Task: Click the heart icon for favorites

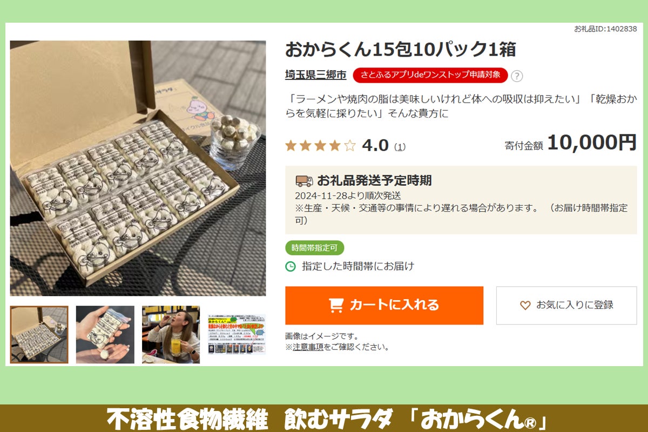Action: tap(525, 305)
